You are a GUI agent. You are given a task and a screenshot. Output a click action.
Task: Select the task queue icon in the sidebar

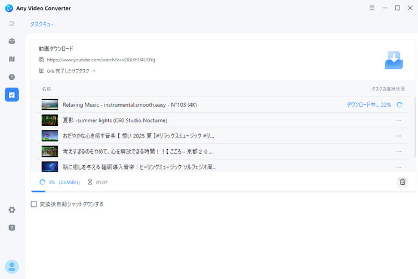point(12,95)
